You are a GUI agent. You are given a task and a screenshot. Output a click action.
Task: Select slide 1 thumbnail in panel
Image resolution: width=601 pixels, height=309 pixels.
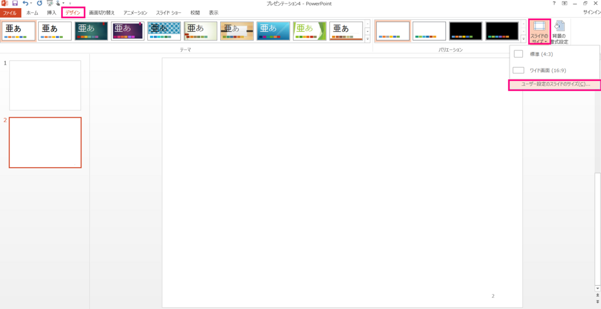45,86
